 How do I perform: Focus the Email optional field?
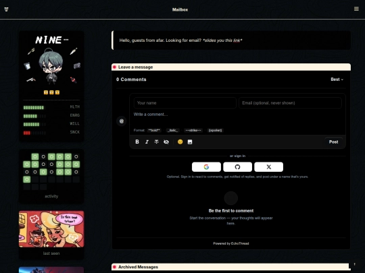290,103
